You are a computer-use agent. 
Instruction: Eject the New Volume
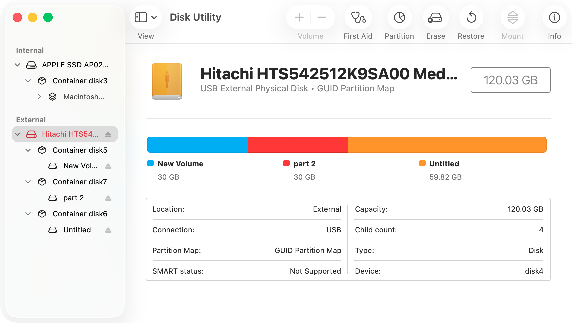click(x=108, y=166)
